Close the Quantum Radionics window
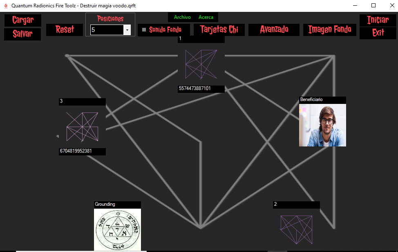398x252 pixels. [x=392, y=6]
